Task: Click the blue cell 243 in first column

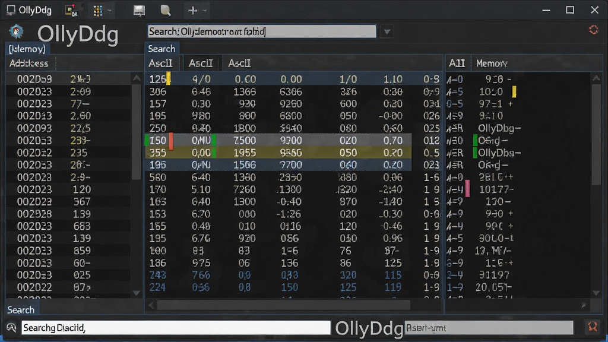Action: pos(158,275)
